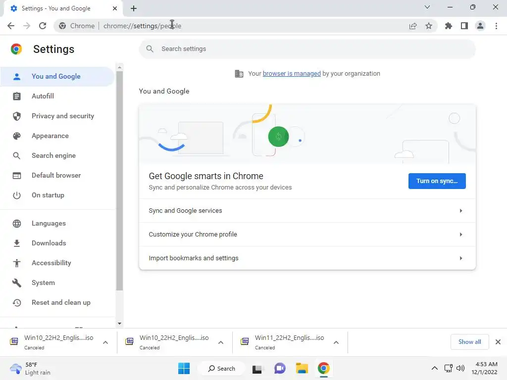Click the managed organization building icon
Screen dimensions: 507x380
239,74
